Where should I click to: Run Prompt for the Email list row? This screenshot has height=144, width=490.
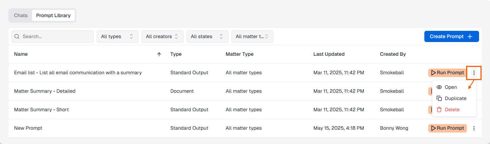coord(448,73)
